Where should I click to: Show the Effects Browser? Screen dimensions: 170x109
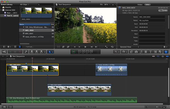[131, 52]
